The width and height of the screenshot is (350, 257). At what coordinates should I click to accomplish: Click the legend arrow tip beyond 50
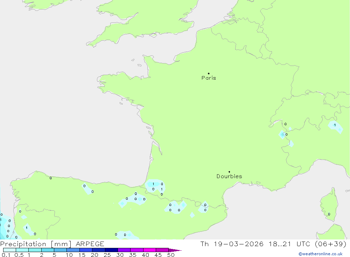(178, 250)
